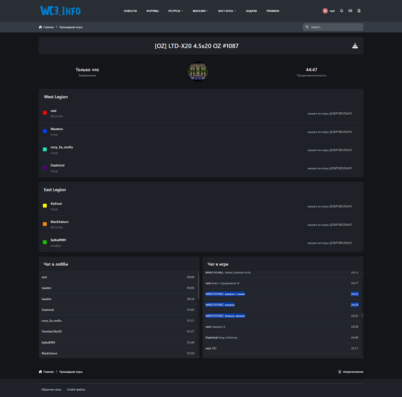This screenshot has width=402, height=397.
Task: Click the Непрочитанное link in the footer
Action: click(353, 372)
